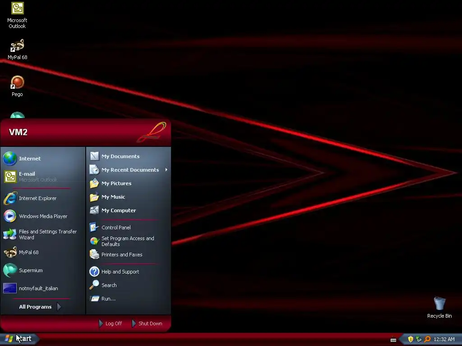Click the Help and Support question mark icon
Image resolution: width=462 pixels, height=346 pixels.
coord(94,272)
